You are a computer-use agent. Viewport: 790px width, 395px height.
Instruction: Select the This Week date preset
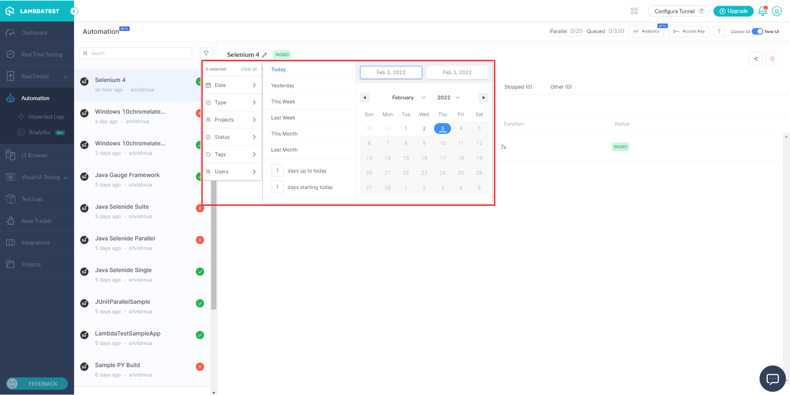coord(309,102)
